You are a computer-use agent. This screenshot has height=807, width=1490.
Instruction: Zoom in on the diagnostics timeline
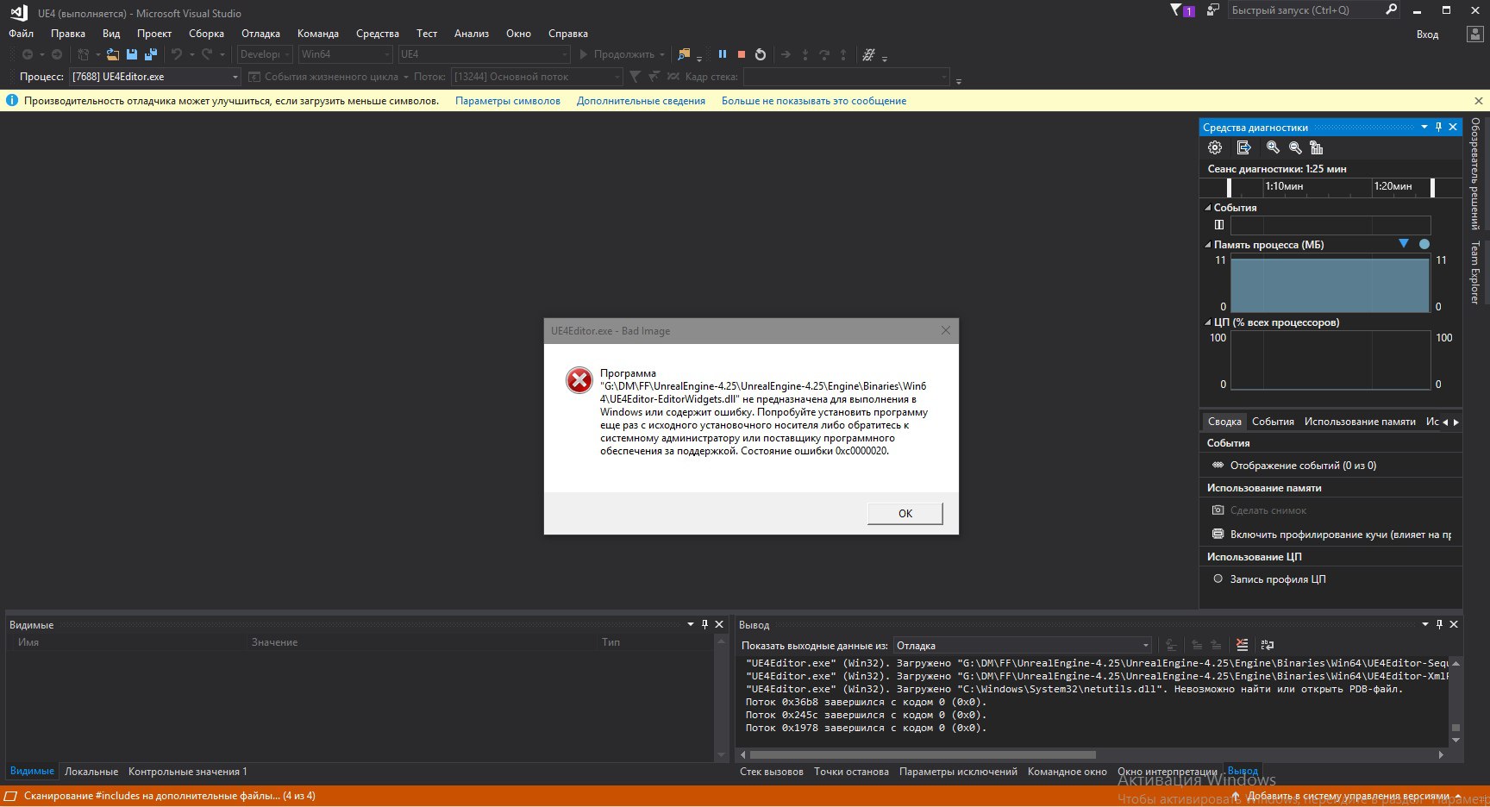(x=1273, y=147)
